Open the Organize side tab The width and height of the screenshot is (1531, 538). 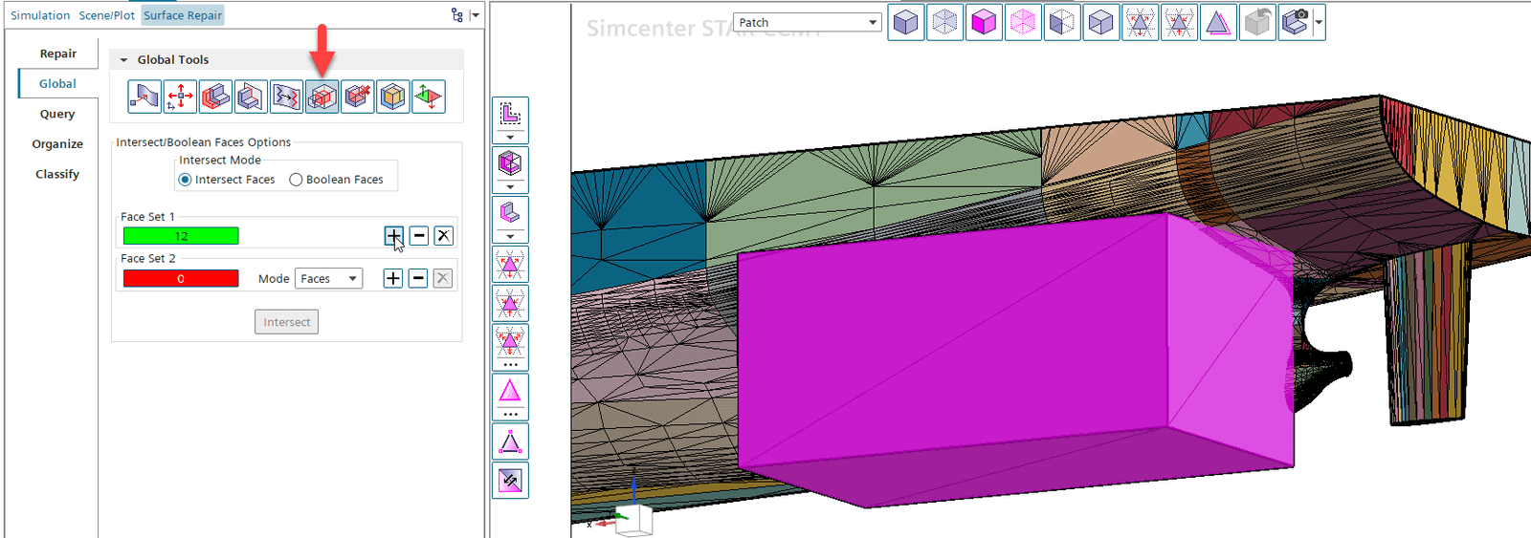point(57,144)
